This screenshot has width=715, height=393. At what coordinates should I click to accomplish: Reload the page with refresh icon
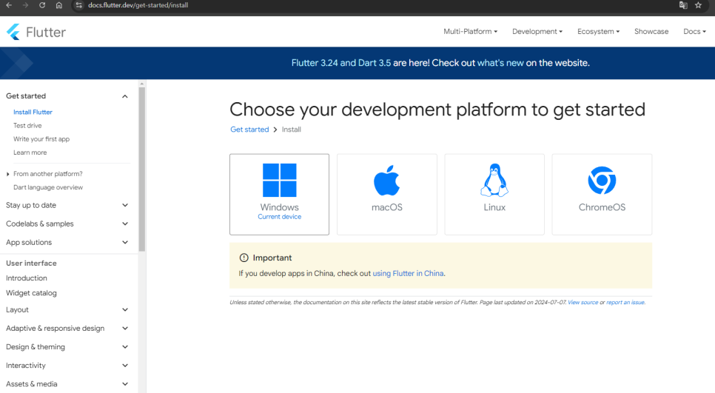[x=42, y=5]
